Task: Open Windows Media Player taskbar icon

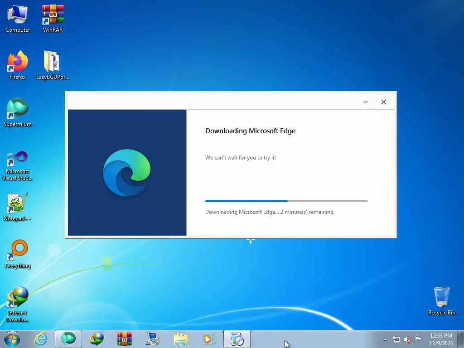Action: pos(209,339)
